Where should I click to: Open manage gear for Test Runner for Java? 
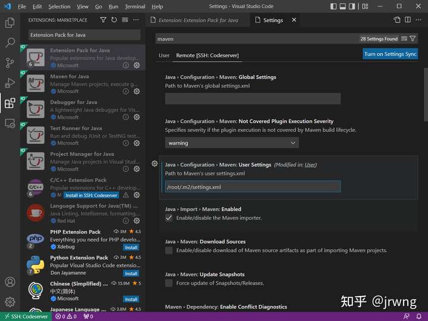[137, 143]
